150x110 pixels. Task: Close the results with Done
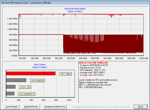[x=140, y=106]
